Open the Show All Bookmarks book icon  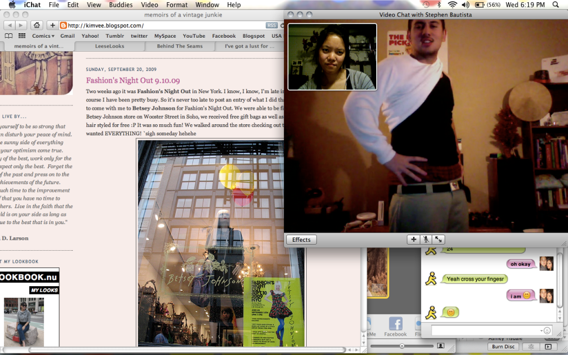8,36
